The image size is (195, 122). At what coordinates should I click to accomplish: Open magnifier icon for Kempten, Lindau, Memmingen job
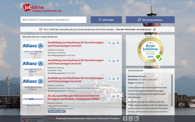110,79
